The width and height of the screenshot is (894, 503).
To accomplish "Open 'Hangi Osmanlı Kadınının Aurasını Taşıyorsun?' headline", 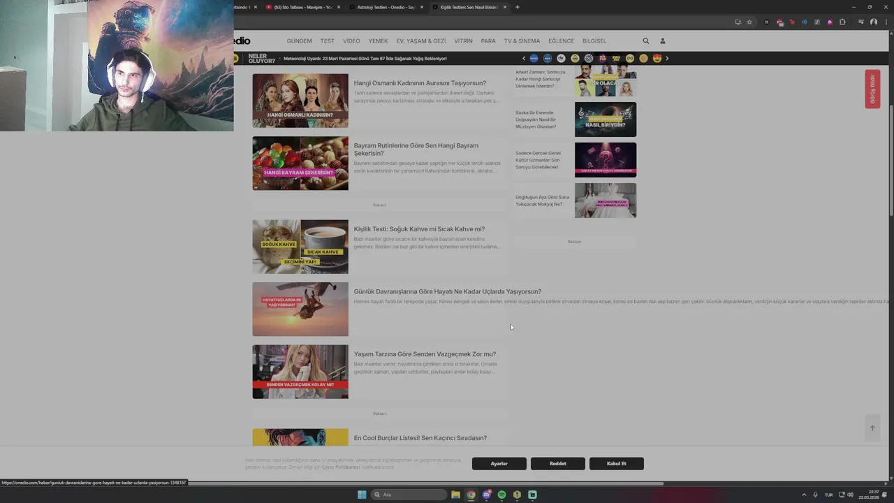I will click(x=420, y=83).
